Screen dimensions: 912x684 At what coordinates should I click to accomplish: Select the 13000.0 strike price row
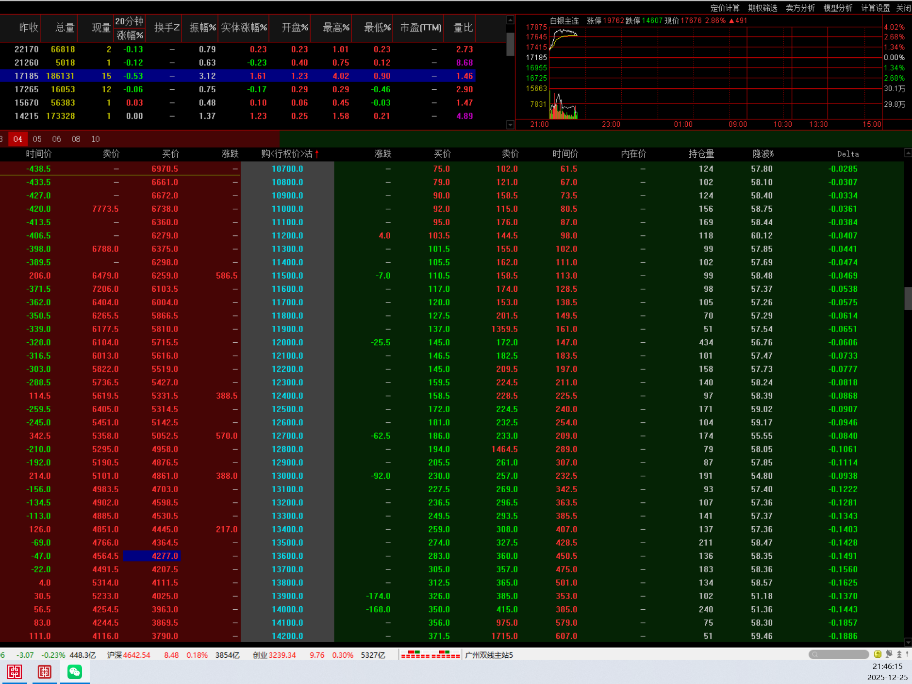coord(287,476)
